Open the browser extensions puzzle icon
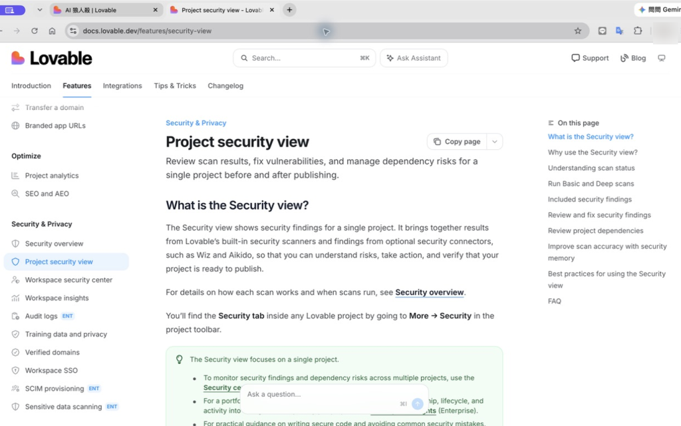 tap(638, 31)
